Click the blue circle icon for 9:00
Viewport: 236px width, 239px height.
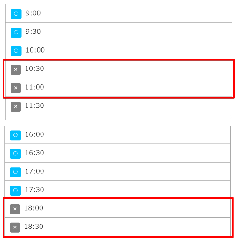click(x=16, y=14)
